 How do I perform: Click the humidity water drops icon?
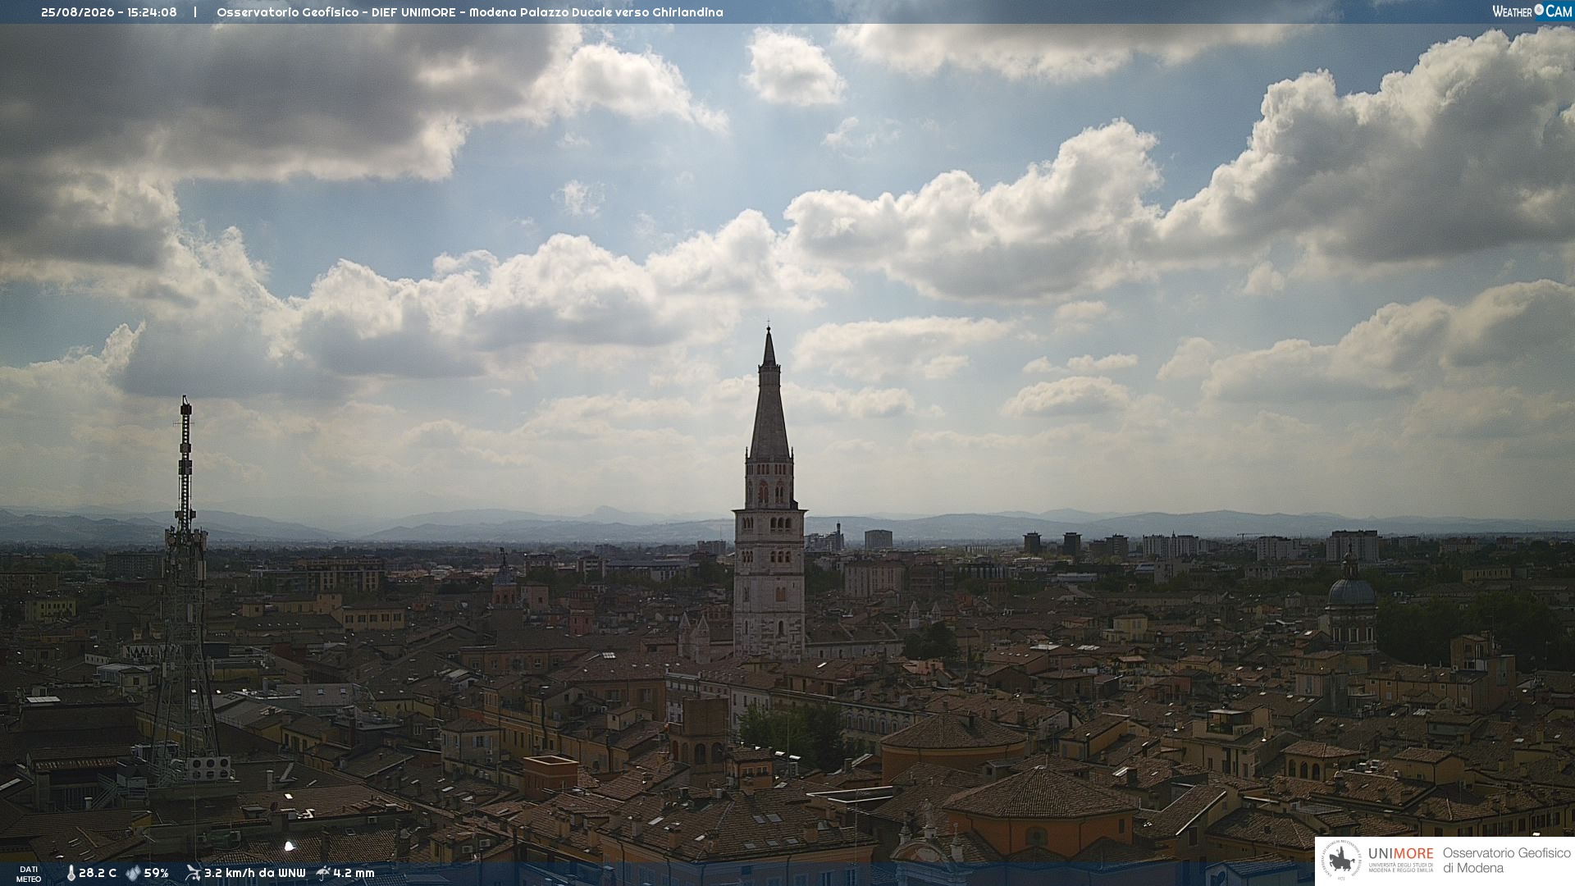click(x=133, y=873)
